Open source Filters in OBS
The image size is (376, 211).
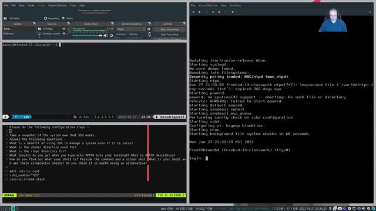(68, 18)
